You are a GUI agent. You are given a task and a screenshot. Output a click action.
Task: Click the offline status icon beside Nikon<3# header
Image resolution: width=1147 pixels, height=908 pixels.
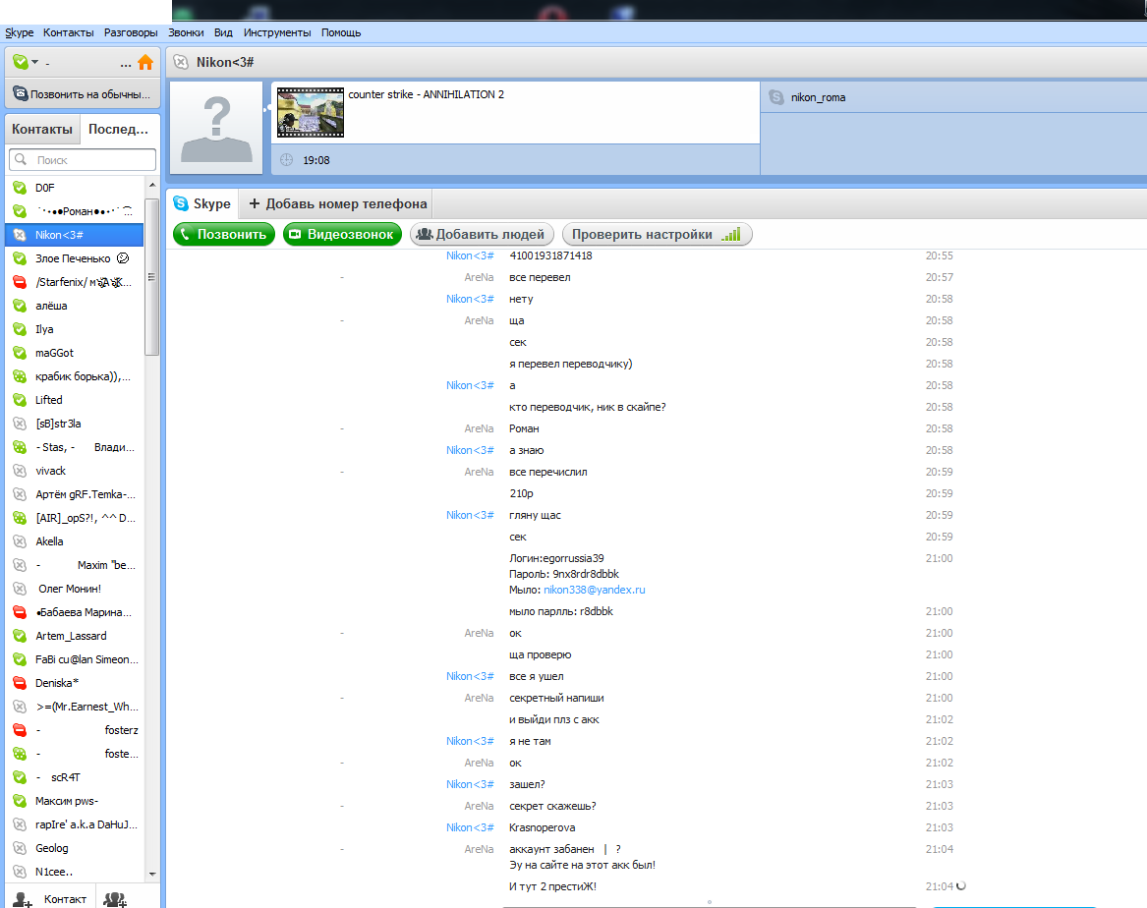coord(181,62)
